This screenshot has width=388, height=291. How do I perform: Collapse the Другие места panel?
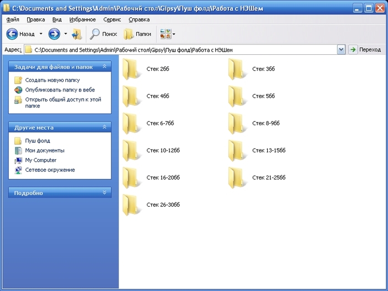[104, 127]
